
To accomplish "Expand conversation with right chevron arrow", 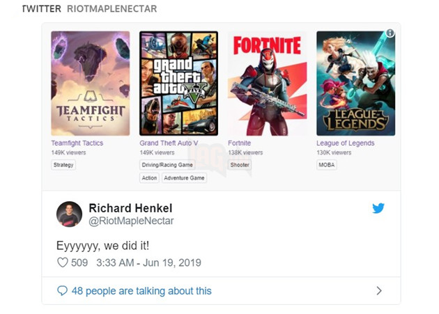I will (379, 290).
